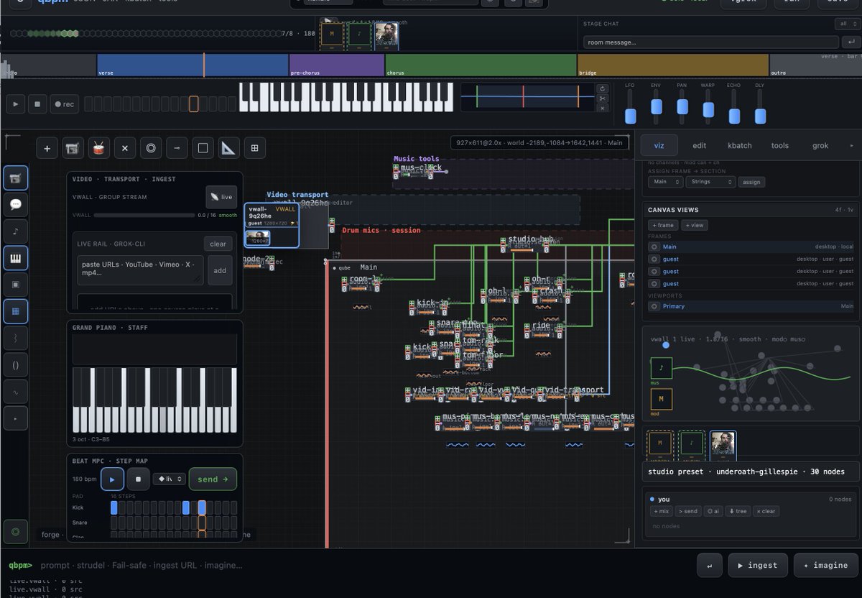
Task: Click the scissors icon beside the waveform display
Action: click(603, 98)
